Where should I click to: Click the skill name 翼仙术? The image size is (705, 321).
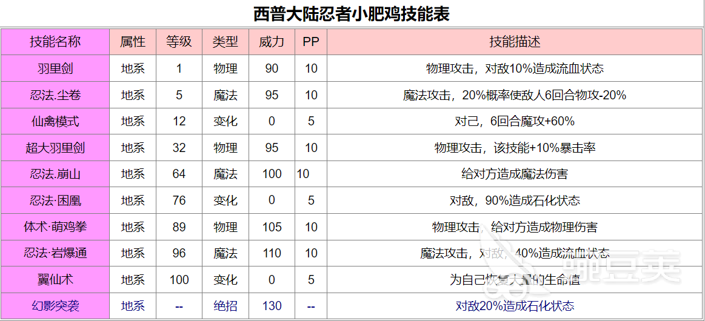coord(55,280)
